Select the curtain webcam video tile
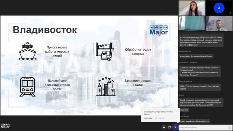This screenshot has height=131, width=233. point(192,23)
